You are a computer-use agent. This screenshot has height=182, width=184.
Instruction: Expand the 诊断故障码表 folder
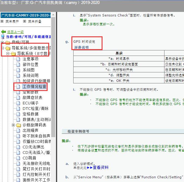pos(13,125)
